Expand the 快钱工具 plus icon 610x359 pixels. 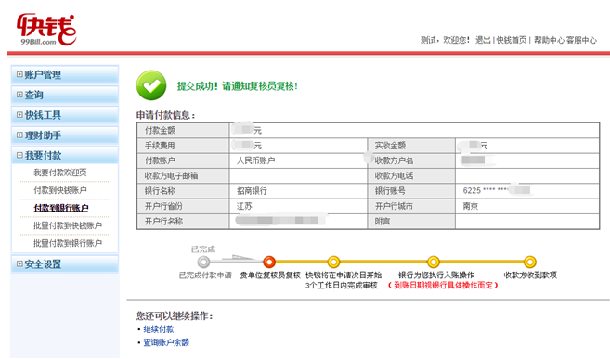coord(19,115)
